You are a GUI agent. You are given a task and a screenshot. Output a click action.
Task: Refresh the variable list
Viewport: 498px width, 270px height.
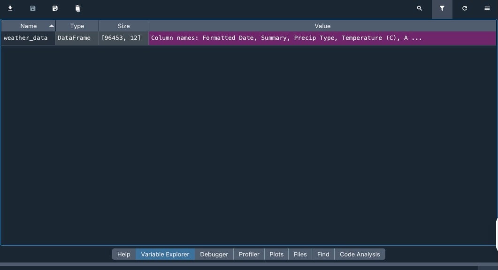[x=464, y=8]
